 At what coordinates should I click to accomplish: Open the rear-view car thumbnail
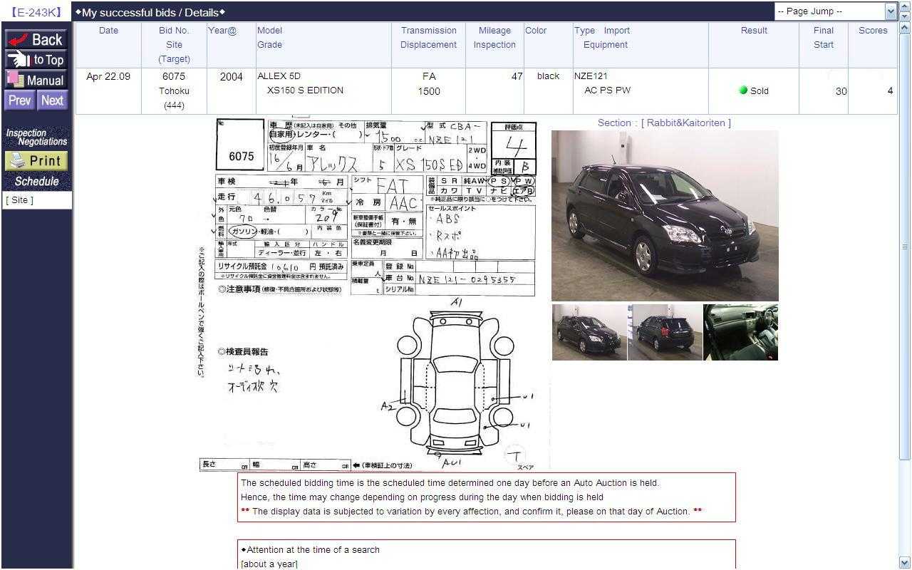[665, 332]
